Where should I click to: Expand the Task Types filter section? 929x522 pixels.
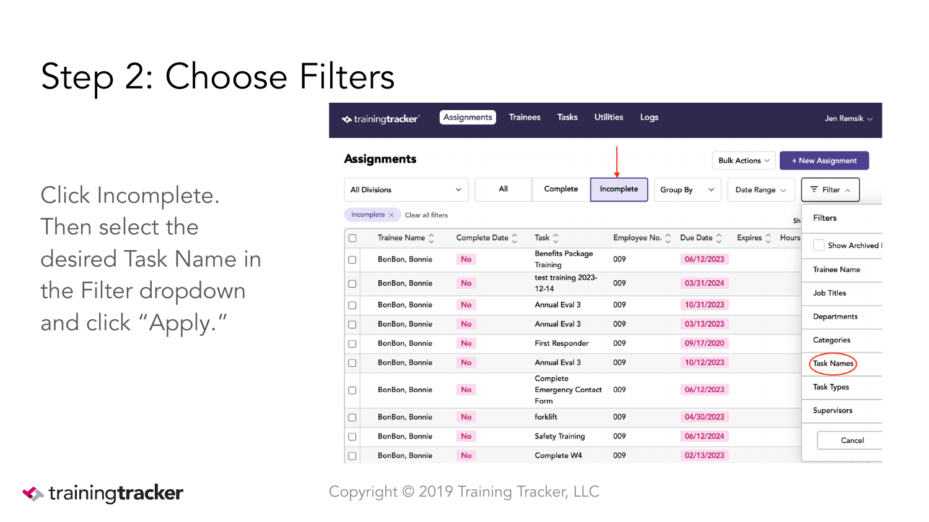842,387
